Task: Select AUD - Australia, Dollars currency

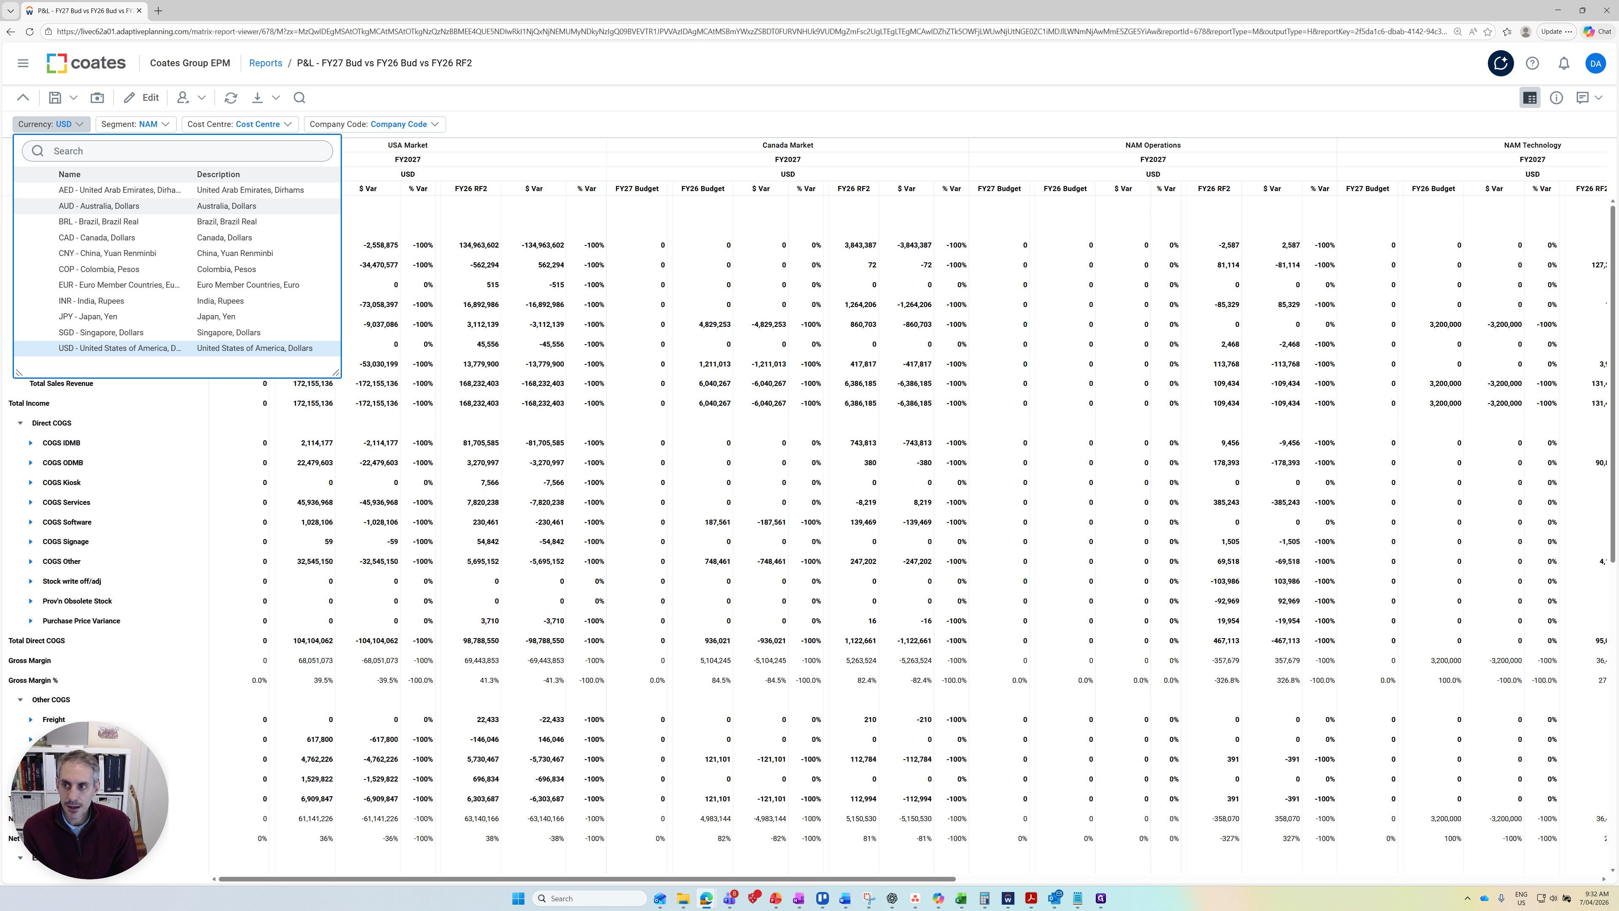Action: tap(99, 205)
